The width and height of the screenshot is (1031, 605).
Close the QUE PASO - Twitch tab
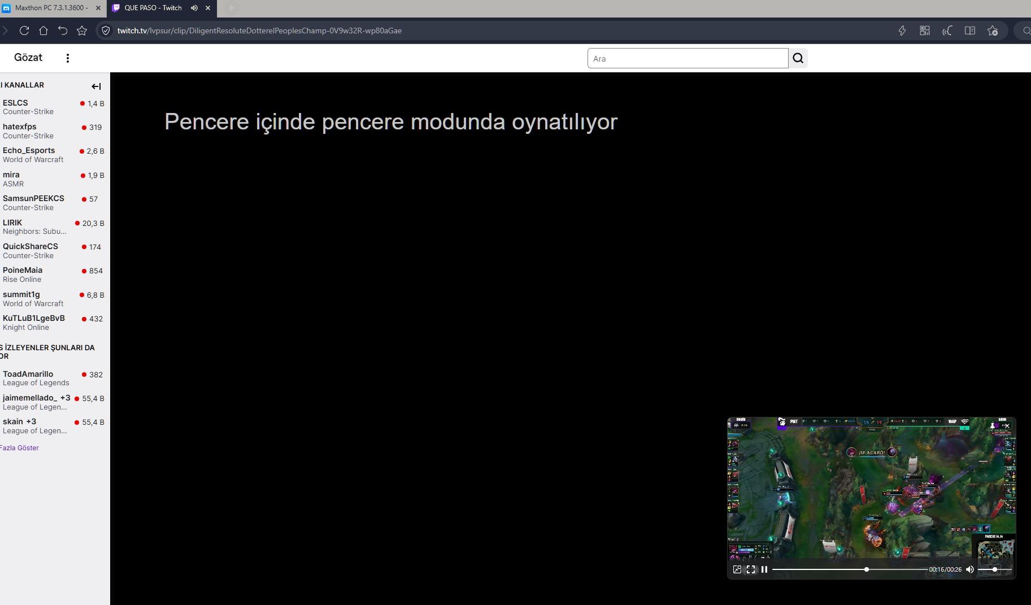point(208,8)
